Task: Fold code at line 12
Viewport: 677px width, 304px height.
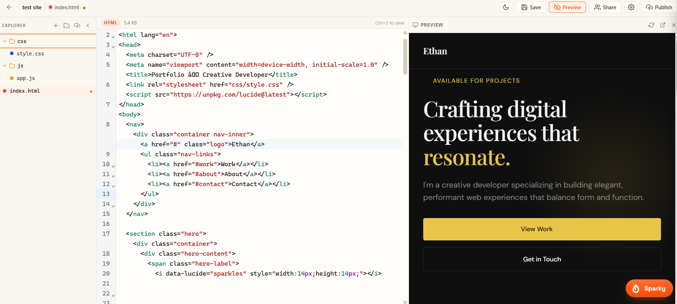Action: click(113, 186)
